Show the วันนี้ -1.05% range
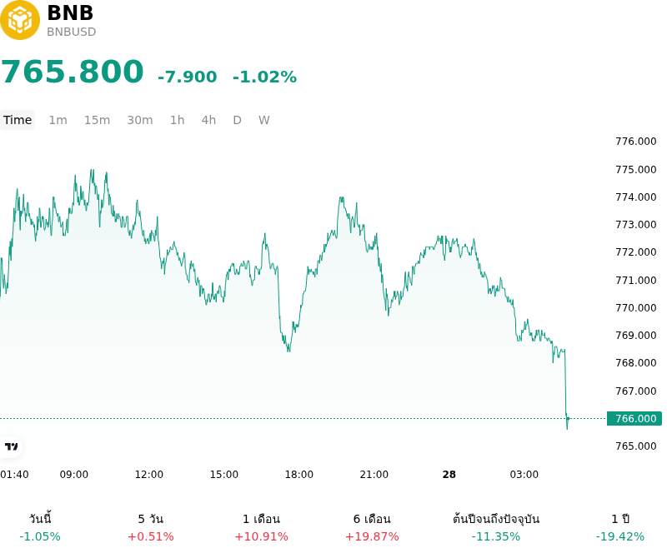The width and height of the screenshot is (667, 553). 40,527
